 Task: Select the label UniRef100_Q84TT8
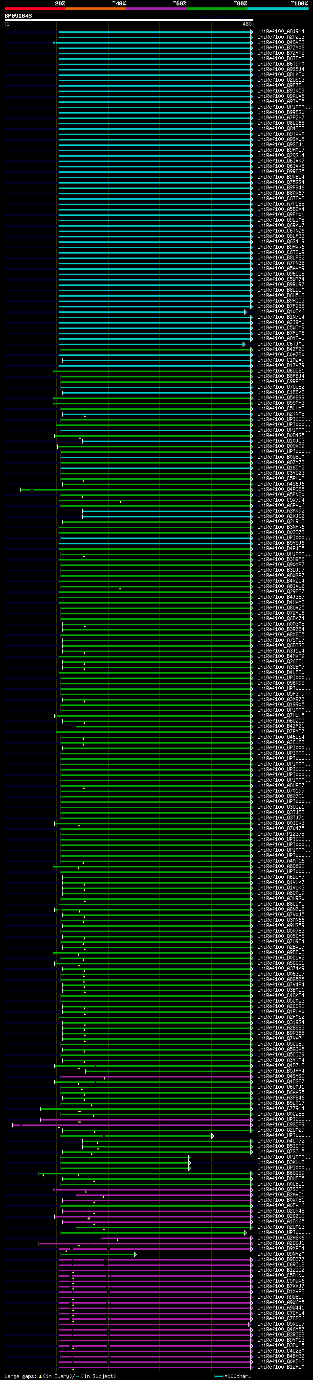[280, 129]
